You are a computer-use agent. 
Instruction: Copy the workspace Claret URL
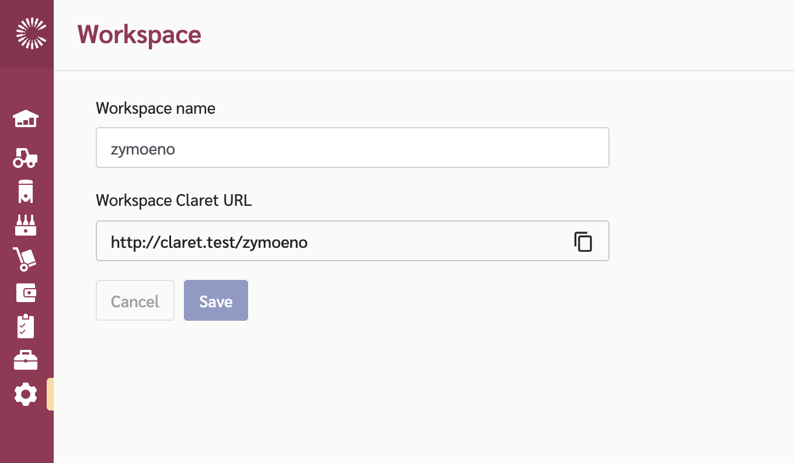tap(583, 241)
